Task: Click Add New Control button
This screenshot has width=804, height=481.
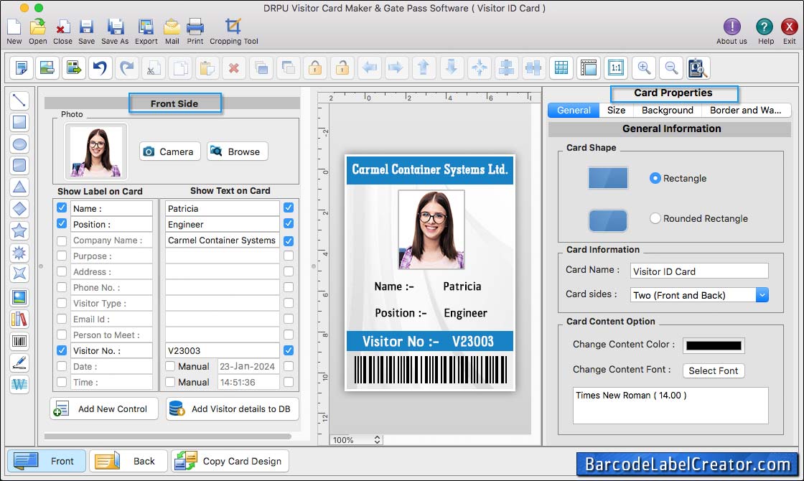Action: [104, 408]
